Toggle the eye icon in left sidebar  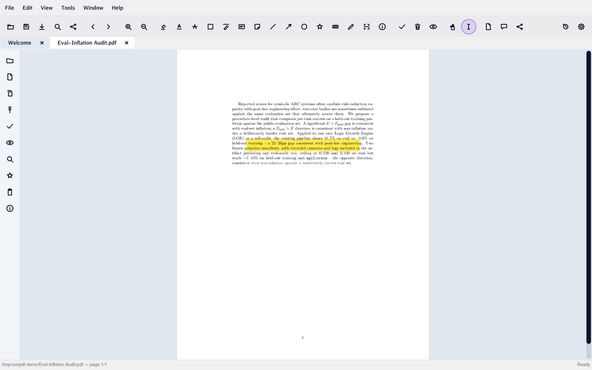pyautogui.click(x=10, y=143)
